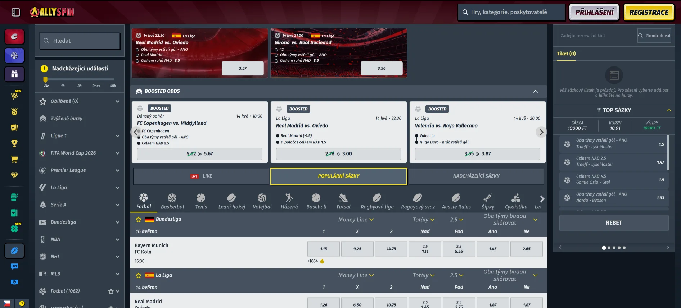The height and width of the screenshot is (308, 681).
Task: Click the REGISTRACE button
Action: click(649, 12)
